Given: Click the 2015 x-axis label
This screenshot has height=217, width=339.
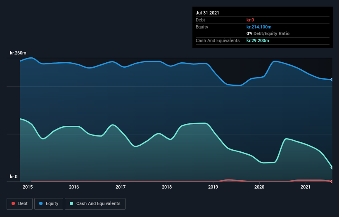Looking at the screenshot, I should [x=28, y=187].
